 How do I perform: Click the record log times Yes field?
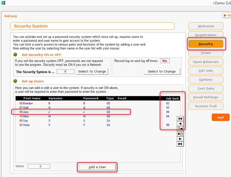click(165, 61)
